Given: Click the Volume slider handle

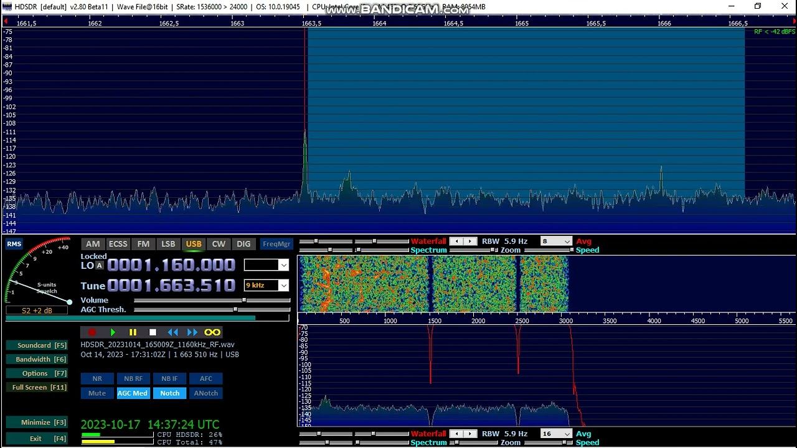Looking at the screenshot, I should 244,300.
